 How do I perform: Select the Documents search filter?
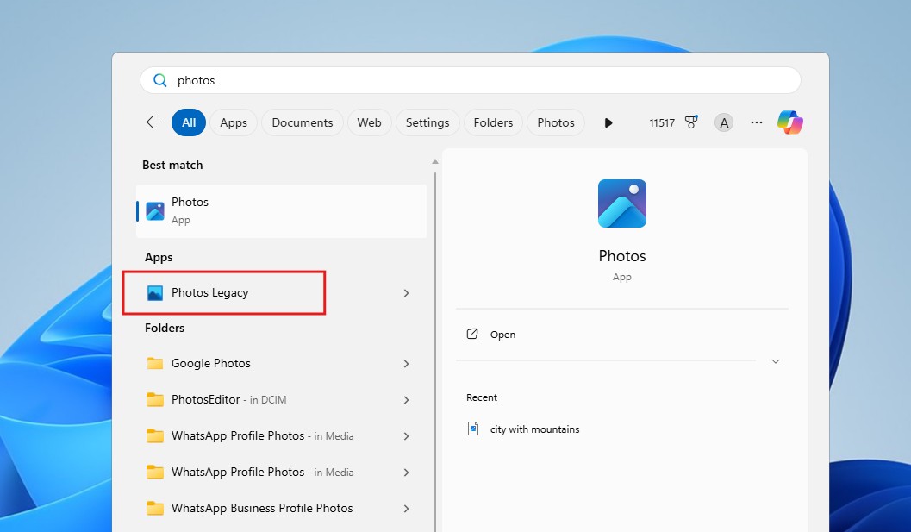coord(302,122)
